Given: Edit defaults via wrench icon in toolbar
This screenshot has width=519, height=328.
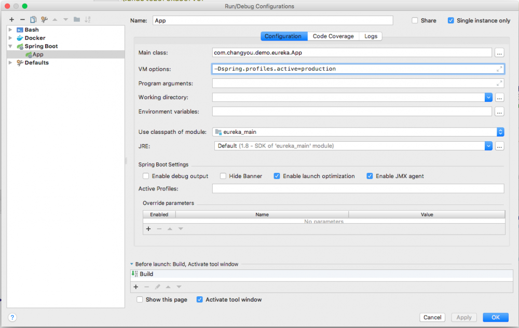Looking at the screenshot, I should pos(44,20).
